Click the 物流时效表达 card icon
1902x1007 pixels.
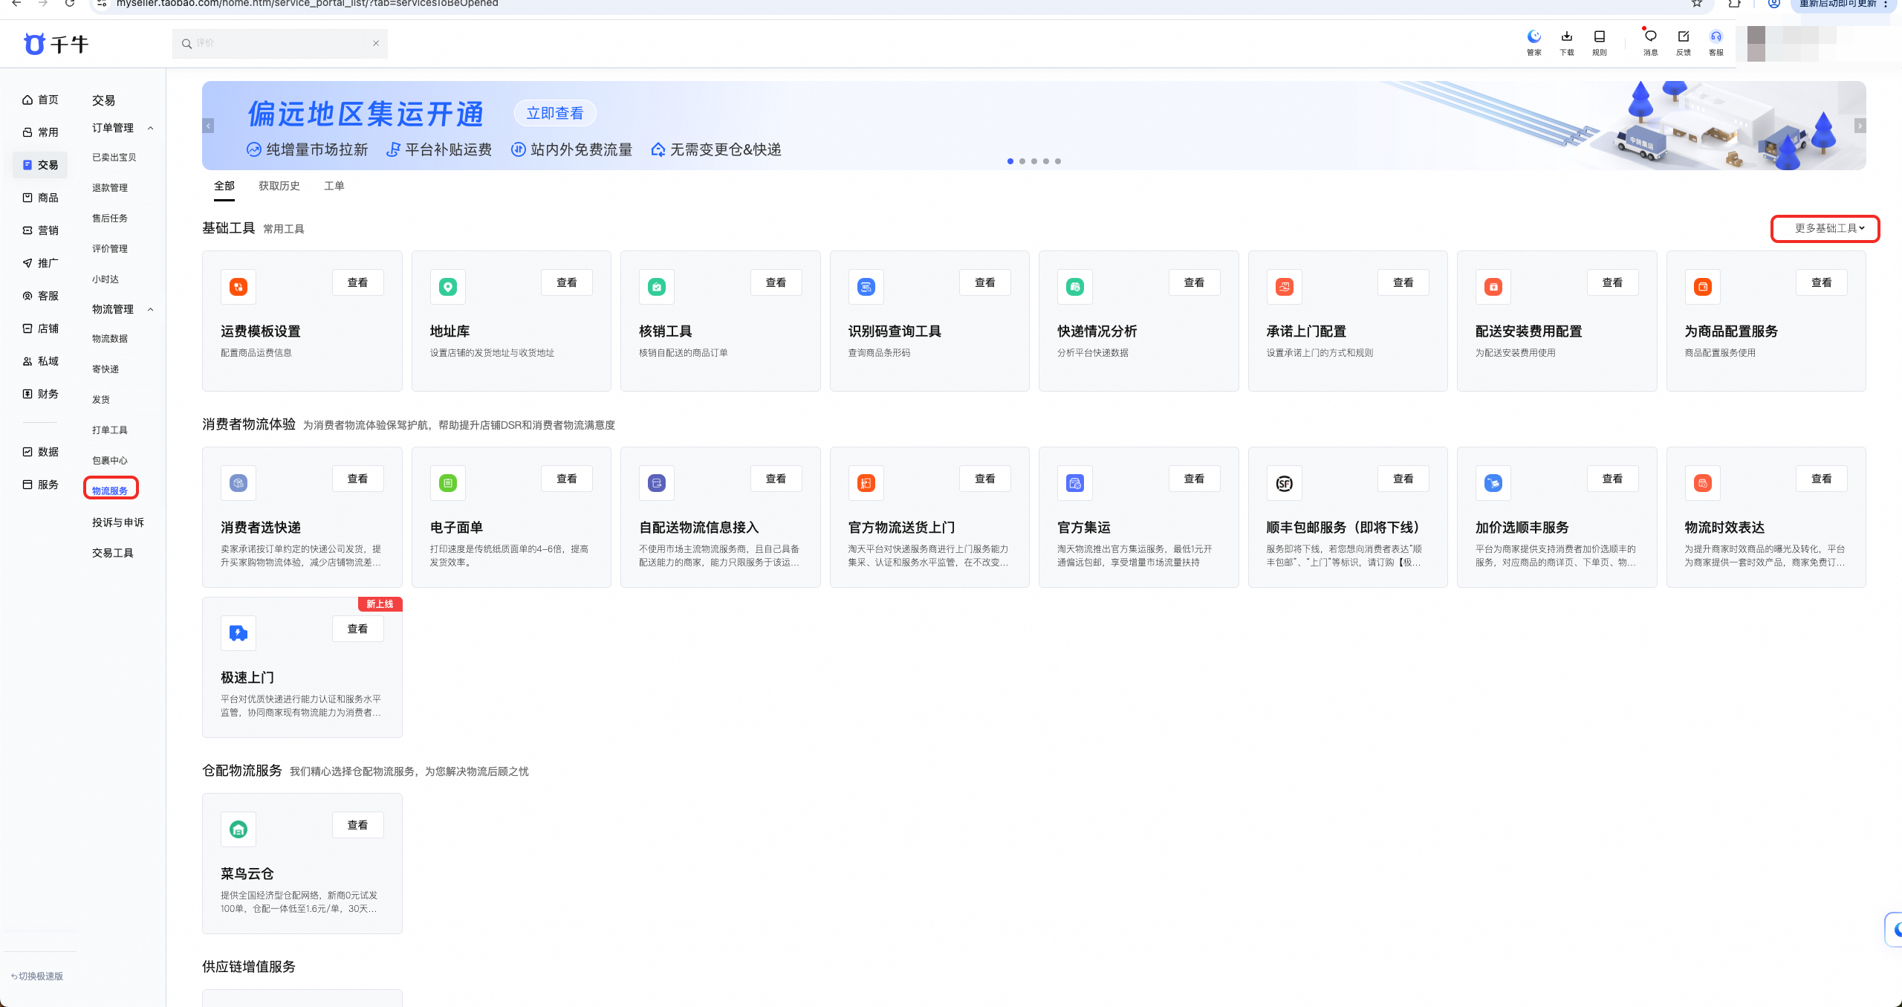[x=1702, y=483]
